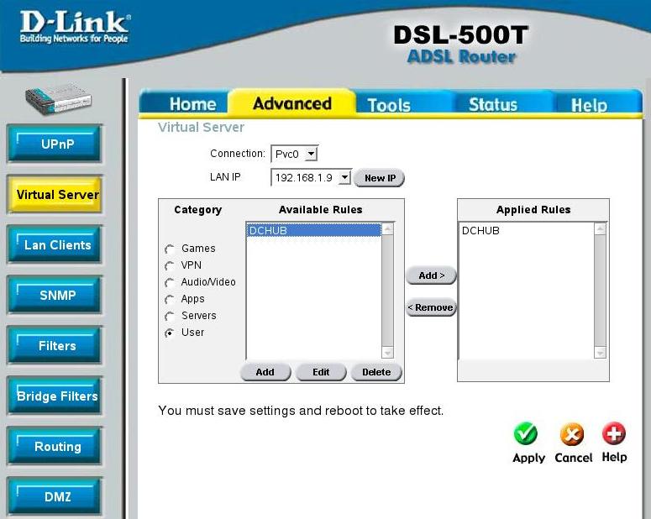651x519 pixels.
Task: Open the Connection Pvc0 dropdown
Action: coord(294,154)
